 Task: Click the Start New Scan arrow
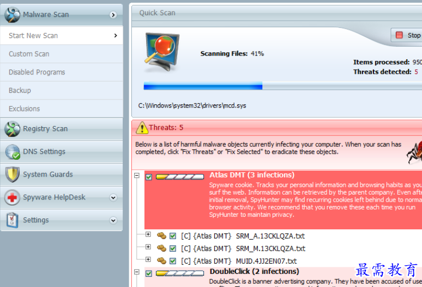(116, 35)
